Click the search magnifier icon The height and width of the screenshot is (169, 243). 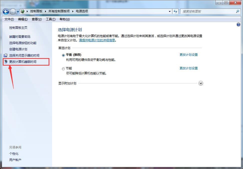(237, 11)
